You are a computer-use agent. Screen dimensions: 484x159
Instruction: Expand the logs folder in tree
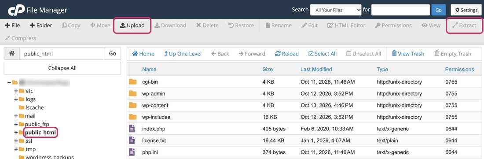[16, 99]
